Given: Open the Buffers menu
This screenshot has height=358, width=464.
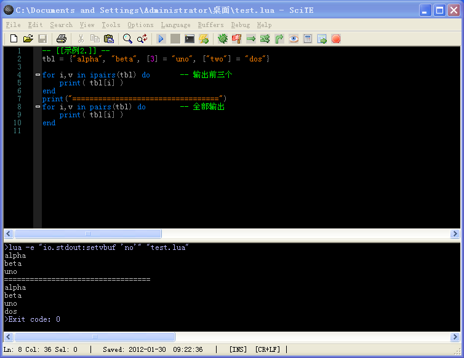Looking at the screenshot, I should pyautogui.click(x=211, y=25).
